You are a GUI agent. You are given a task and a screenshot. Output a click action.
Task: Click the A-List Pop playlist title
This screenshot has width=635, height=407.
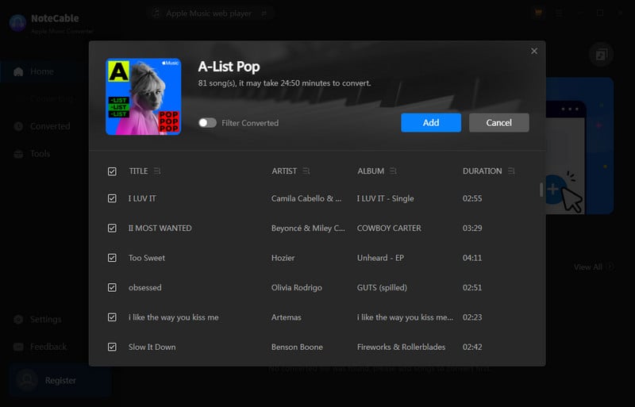click(229, 67)
